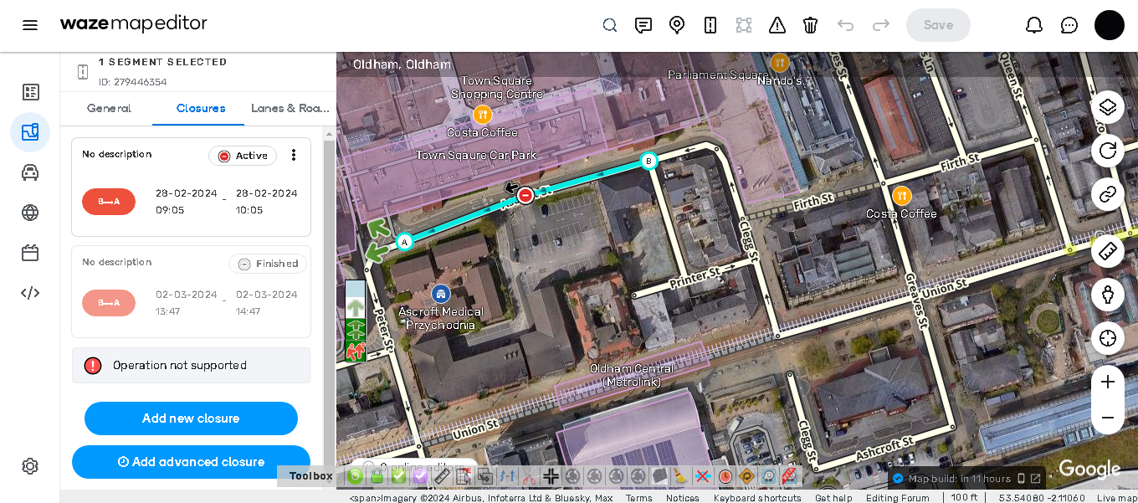
Task: Click the undo arrow
Action: pyautogui.click(x=846, y=25)
